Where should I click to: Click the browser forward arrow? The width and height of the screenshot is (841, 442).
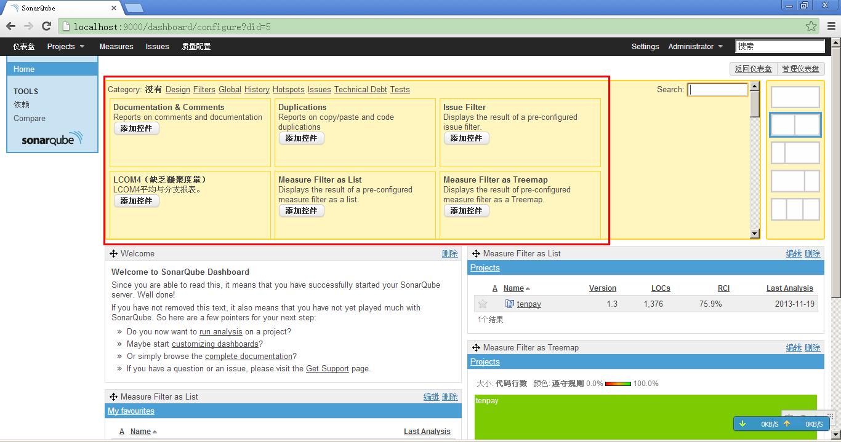pos(28,26)
